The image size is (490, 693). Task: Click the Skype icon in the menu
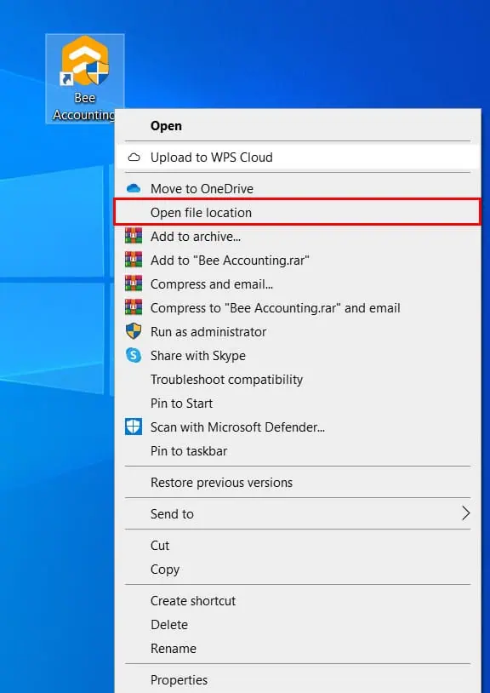(134, 355)
